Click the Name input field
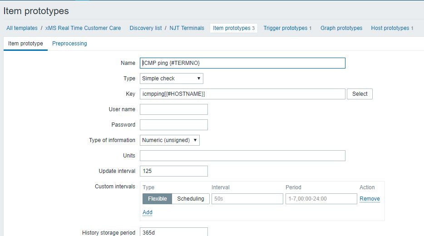This screenshot has width=424, height=236. [242, 63]
